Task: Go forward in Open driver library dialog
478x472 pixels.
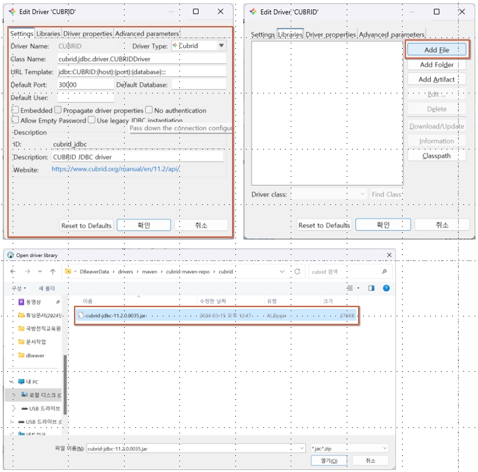Action: pyautogui.click(x=27, y=271)
